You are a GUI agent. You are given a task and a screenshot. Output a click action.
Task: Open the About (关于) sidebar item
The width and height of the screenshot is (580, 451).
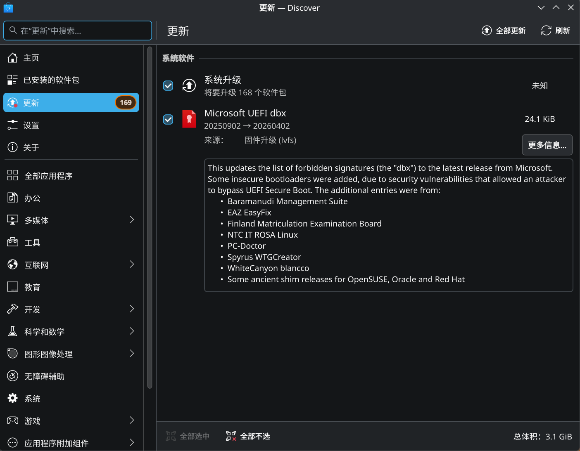click(71, 147)
